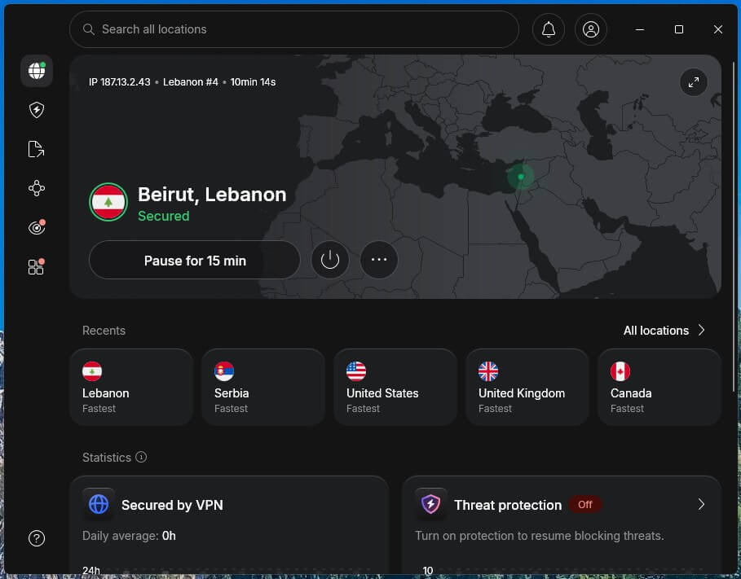Close the VPN window

(718, 29)
